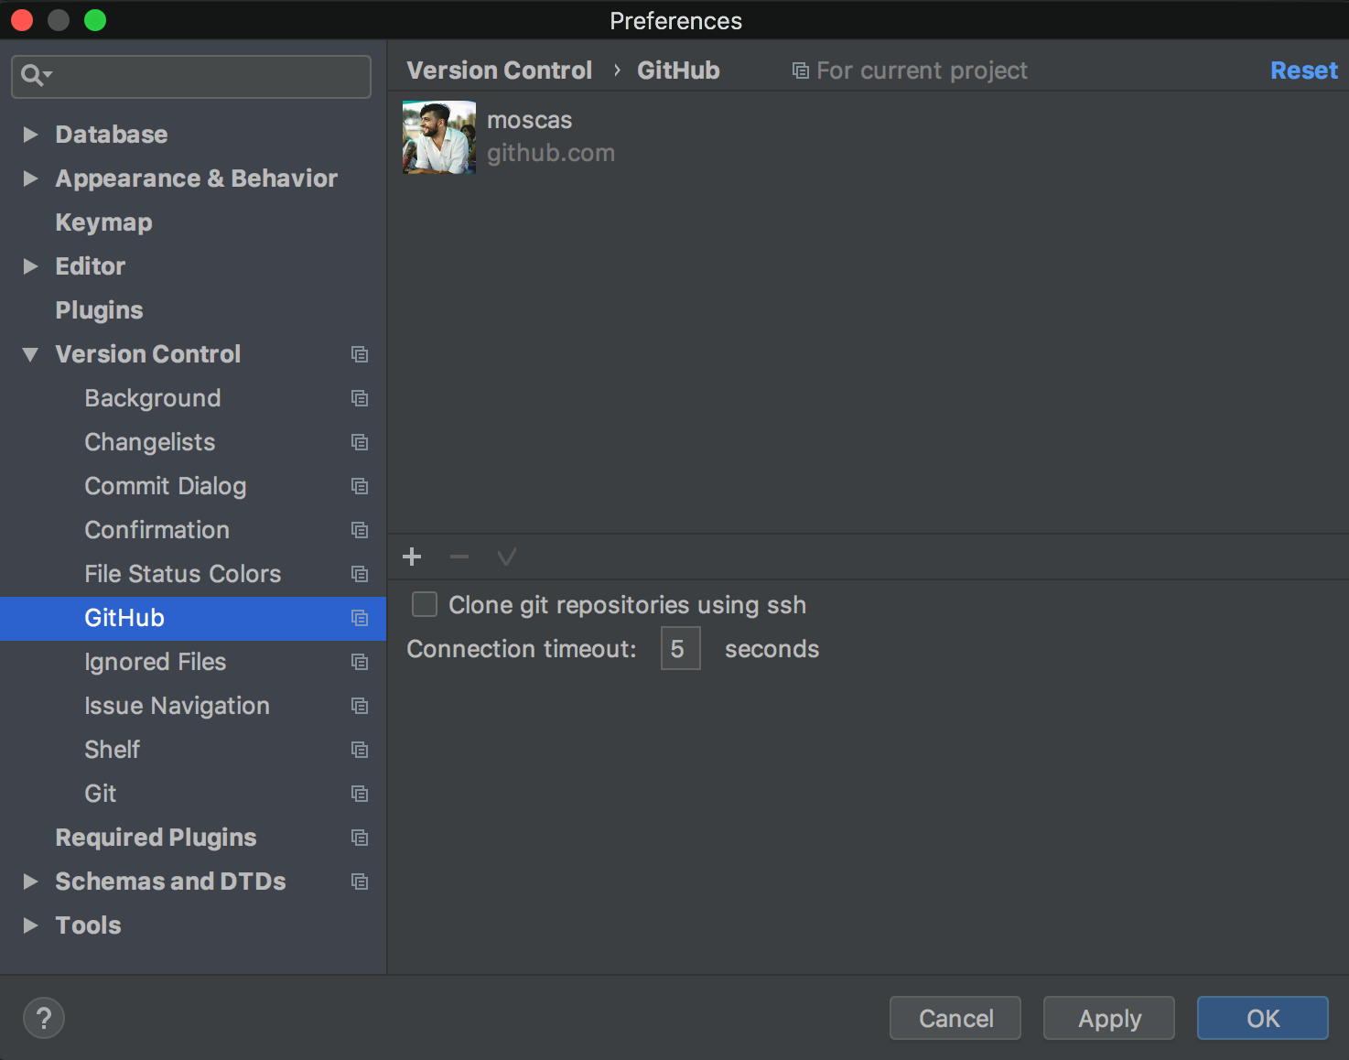Viewport: 1349px width, 1060px height.
Task: Click the Apply button
Action: tap(1109, 1018)
